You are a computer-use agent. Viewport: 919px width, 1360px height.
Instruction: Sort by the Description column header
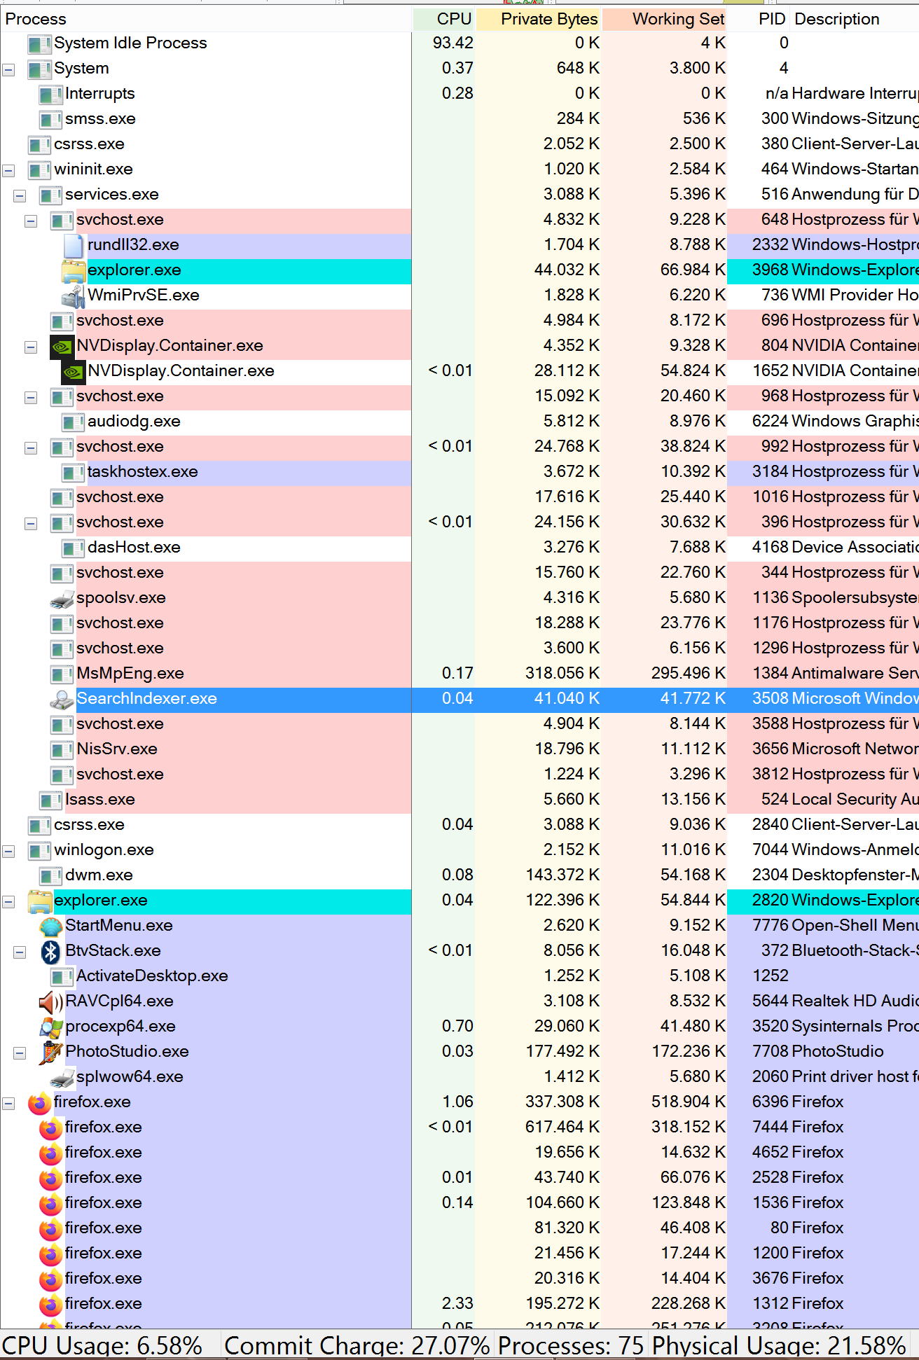click(x=855, y=19)
